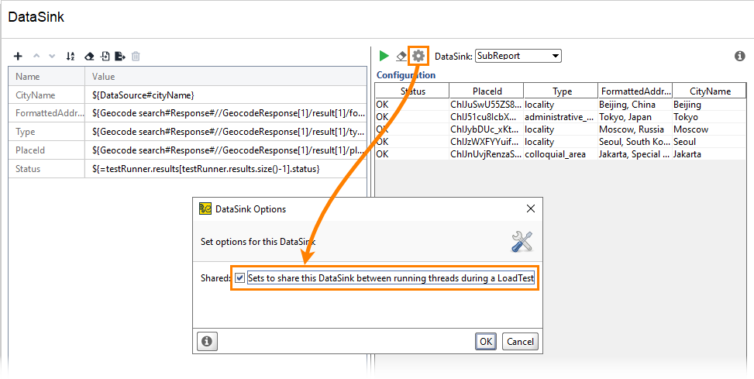Select the Seoul city name cell
The height and width of the screenshot is (379, 754).
coord(710,142)
